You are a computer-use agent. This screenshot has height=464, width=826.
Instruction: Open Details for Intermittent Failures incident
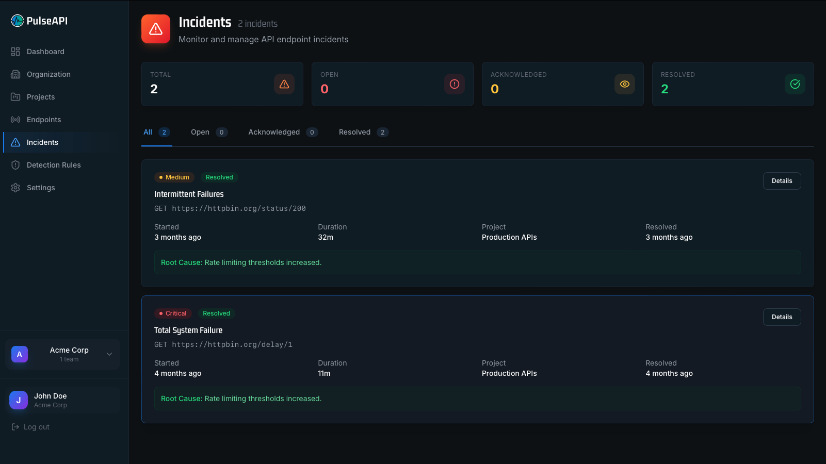tap(782, 180)
